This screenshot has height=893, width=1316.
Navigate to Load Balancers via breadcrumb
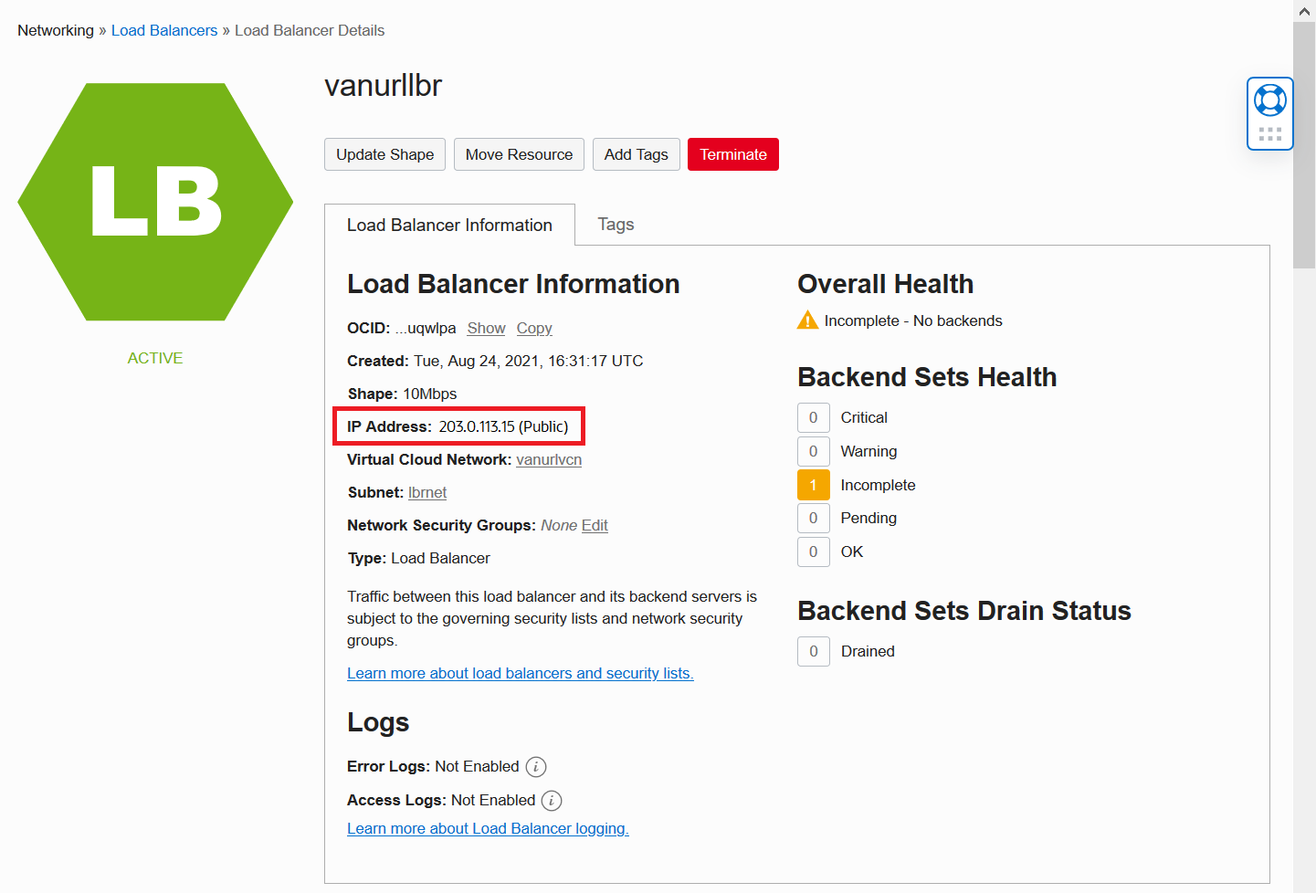[164, 30]
